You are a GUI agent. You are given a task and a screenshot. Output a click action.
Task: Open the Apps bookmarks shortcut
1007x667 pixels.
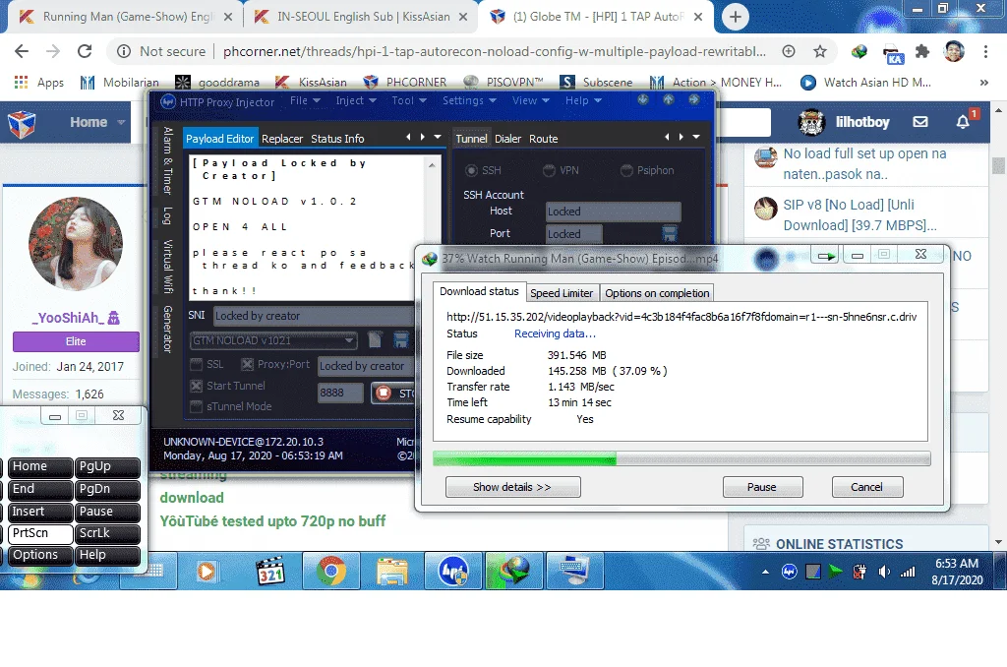(x=38, y=83)
